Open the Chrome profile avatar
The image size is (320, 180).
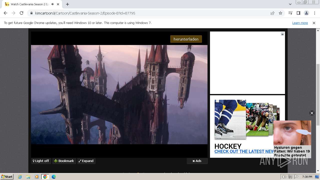[x=306, y=13]
